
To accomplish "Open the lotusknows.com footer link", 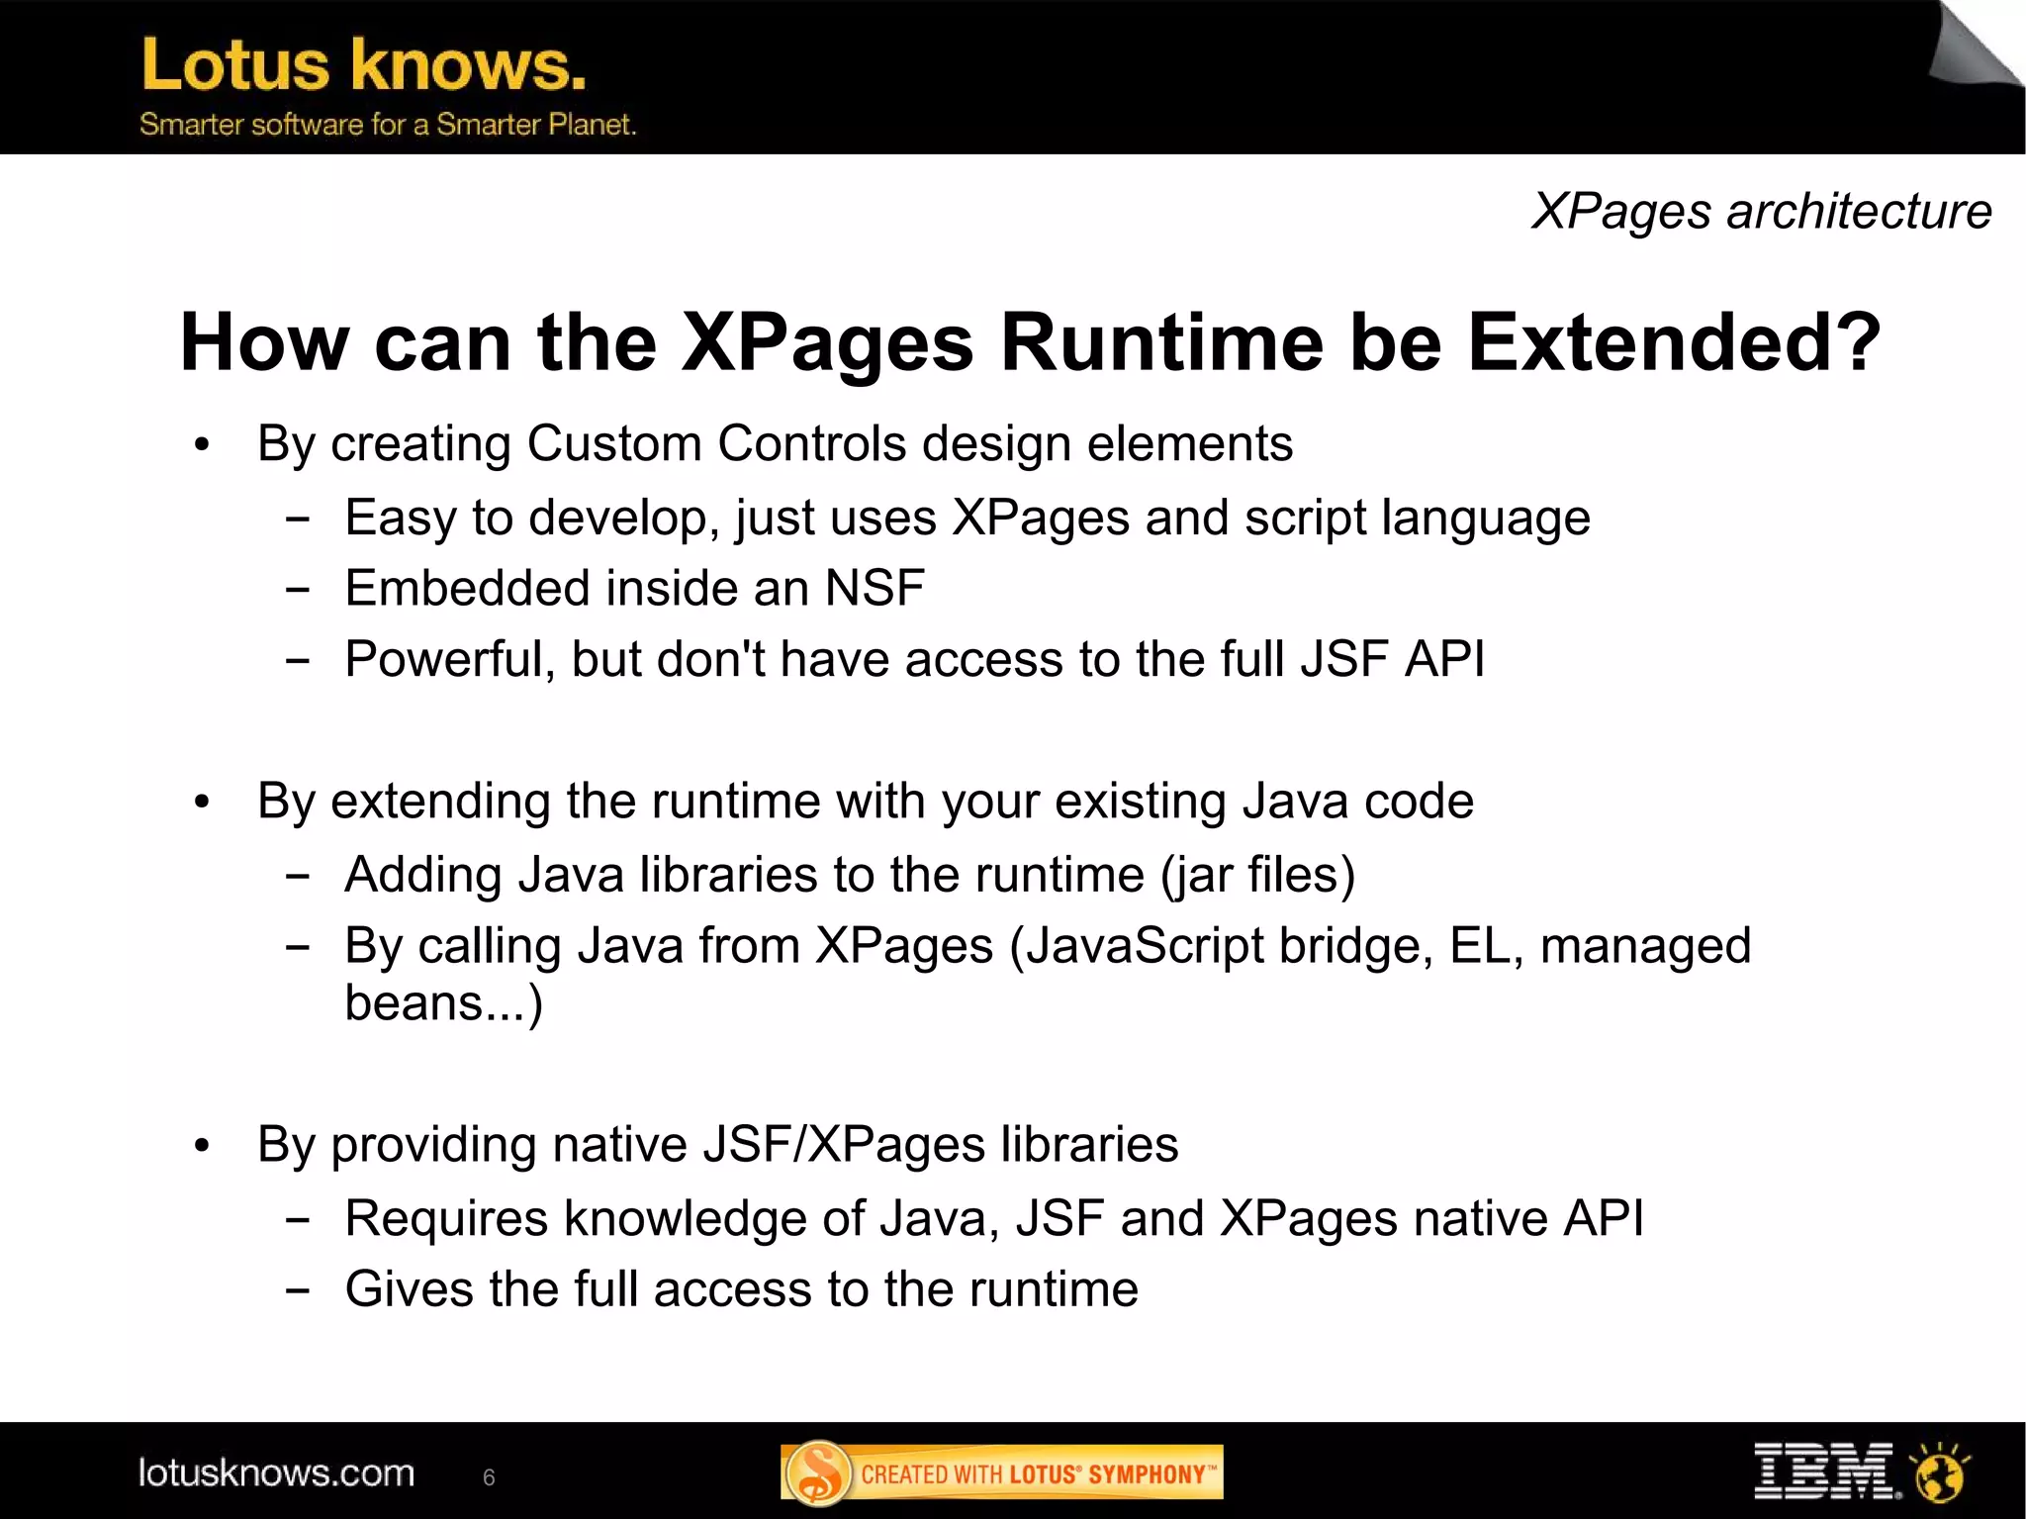I will click(276, 1473).
